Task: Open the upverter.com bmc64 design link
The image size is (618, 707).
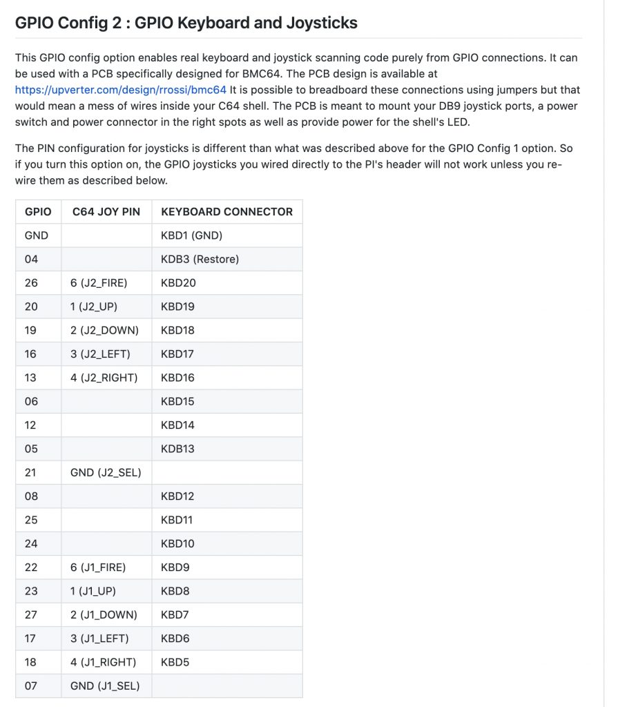Action: (120, 90)
